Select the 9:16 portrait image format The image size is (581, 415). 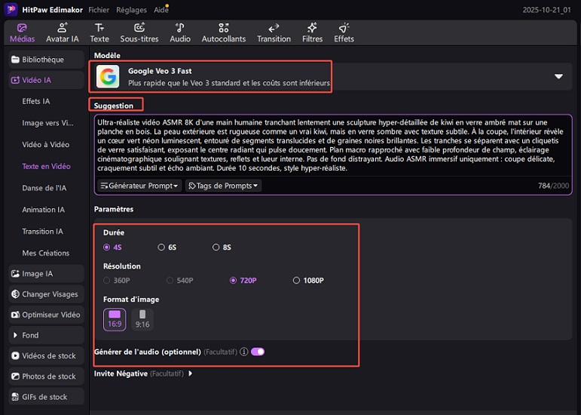point(142,319)
